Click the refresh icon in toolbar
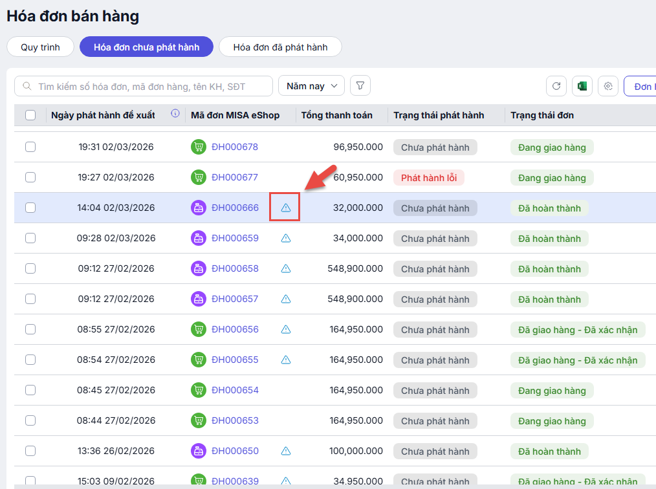656x489 pixels. click(x=556, y=86)
